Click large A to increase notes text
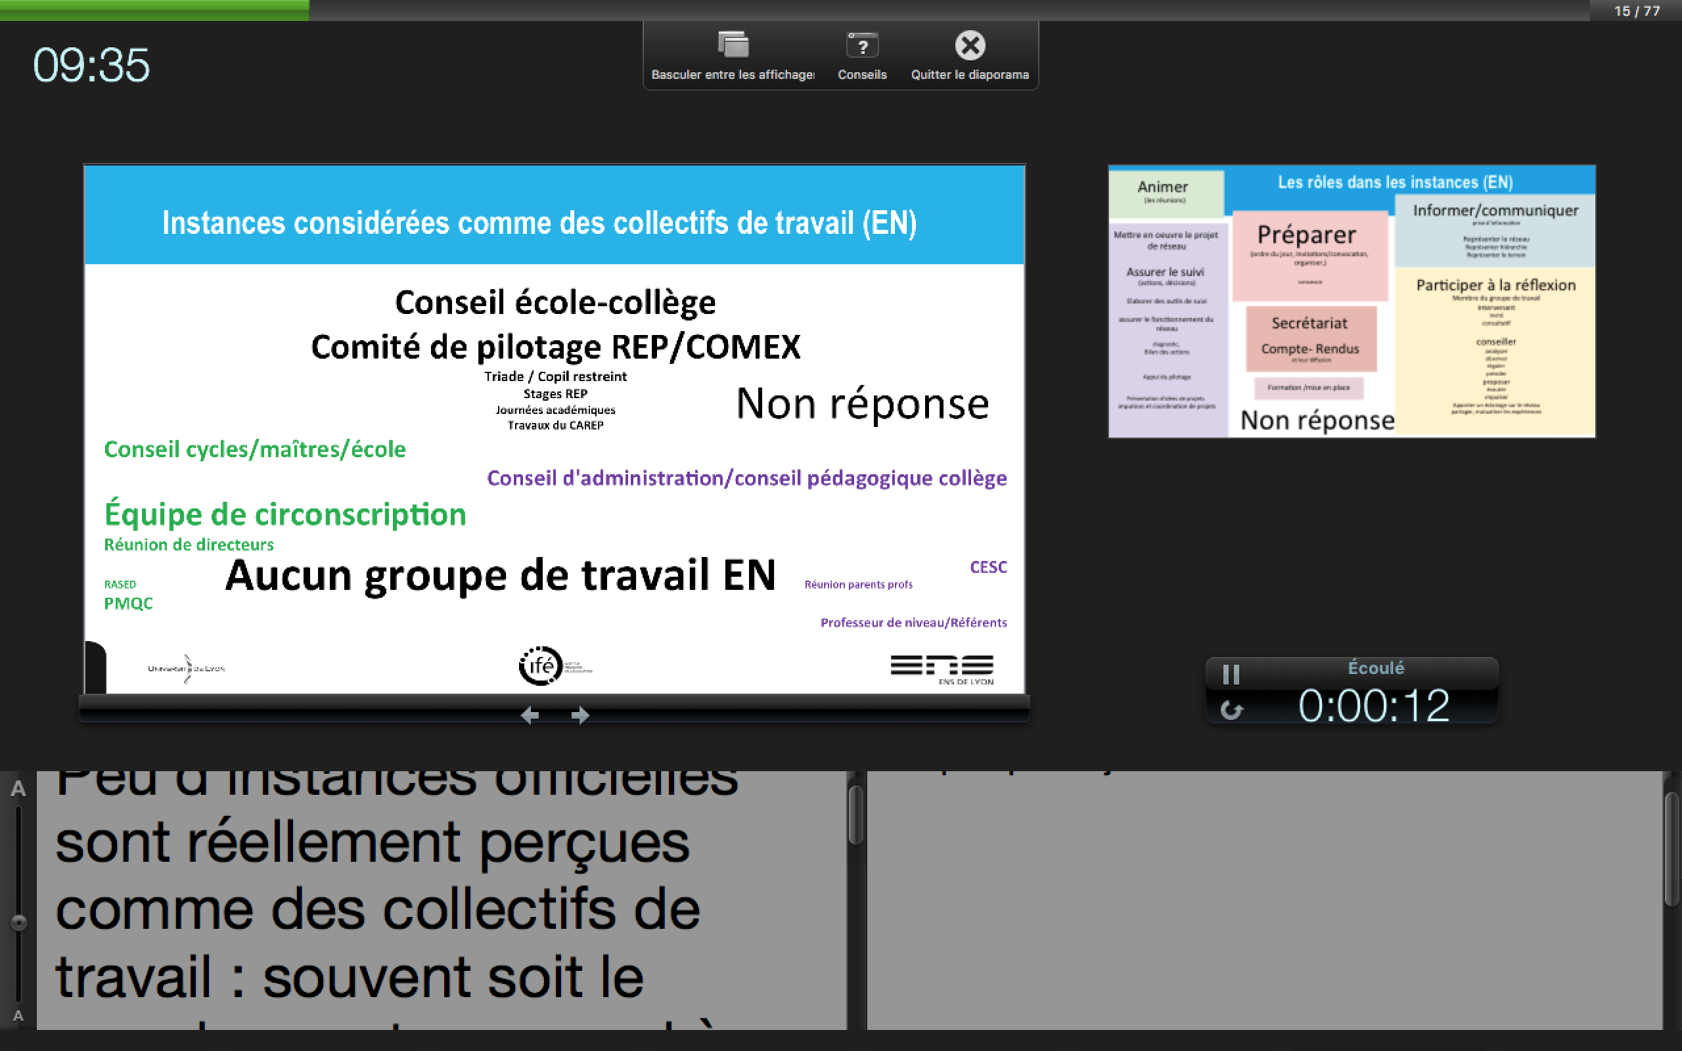Viewport: 1682px width, 1051px height. (18, 789)
